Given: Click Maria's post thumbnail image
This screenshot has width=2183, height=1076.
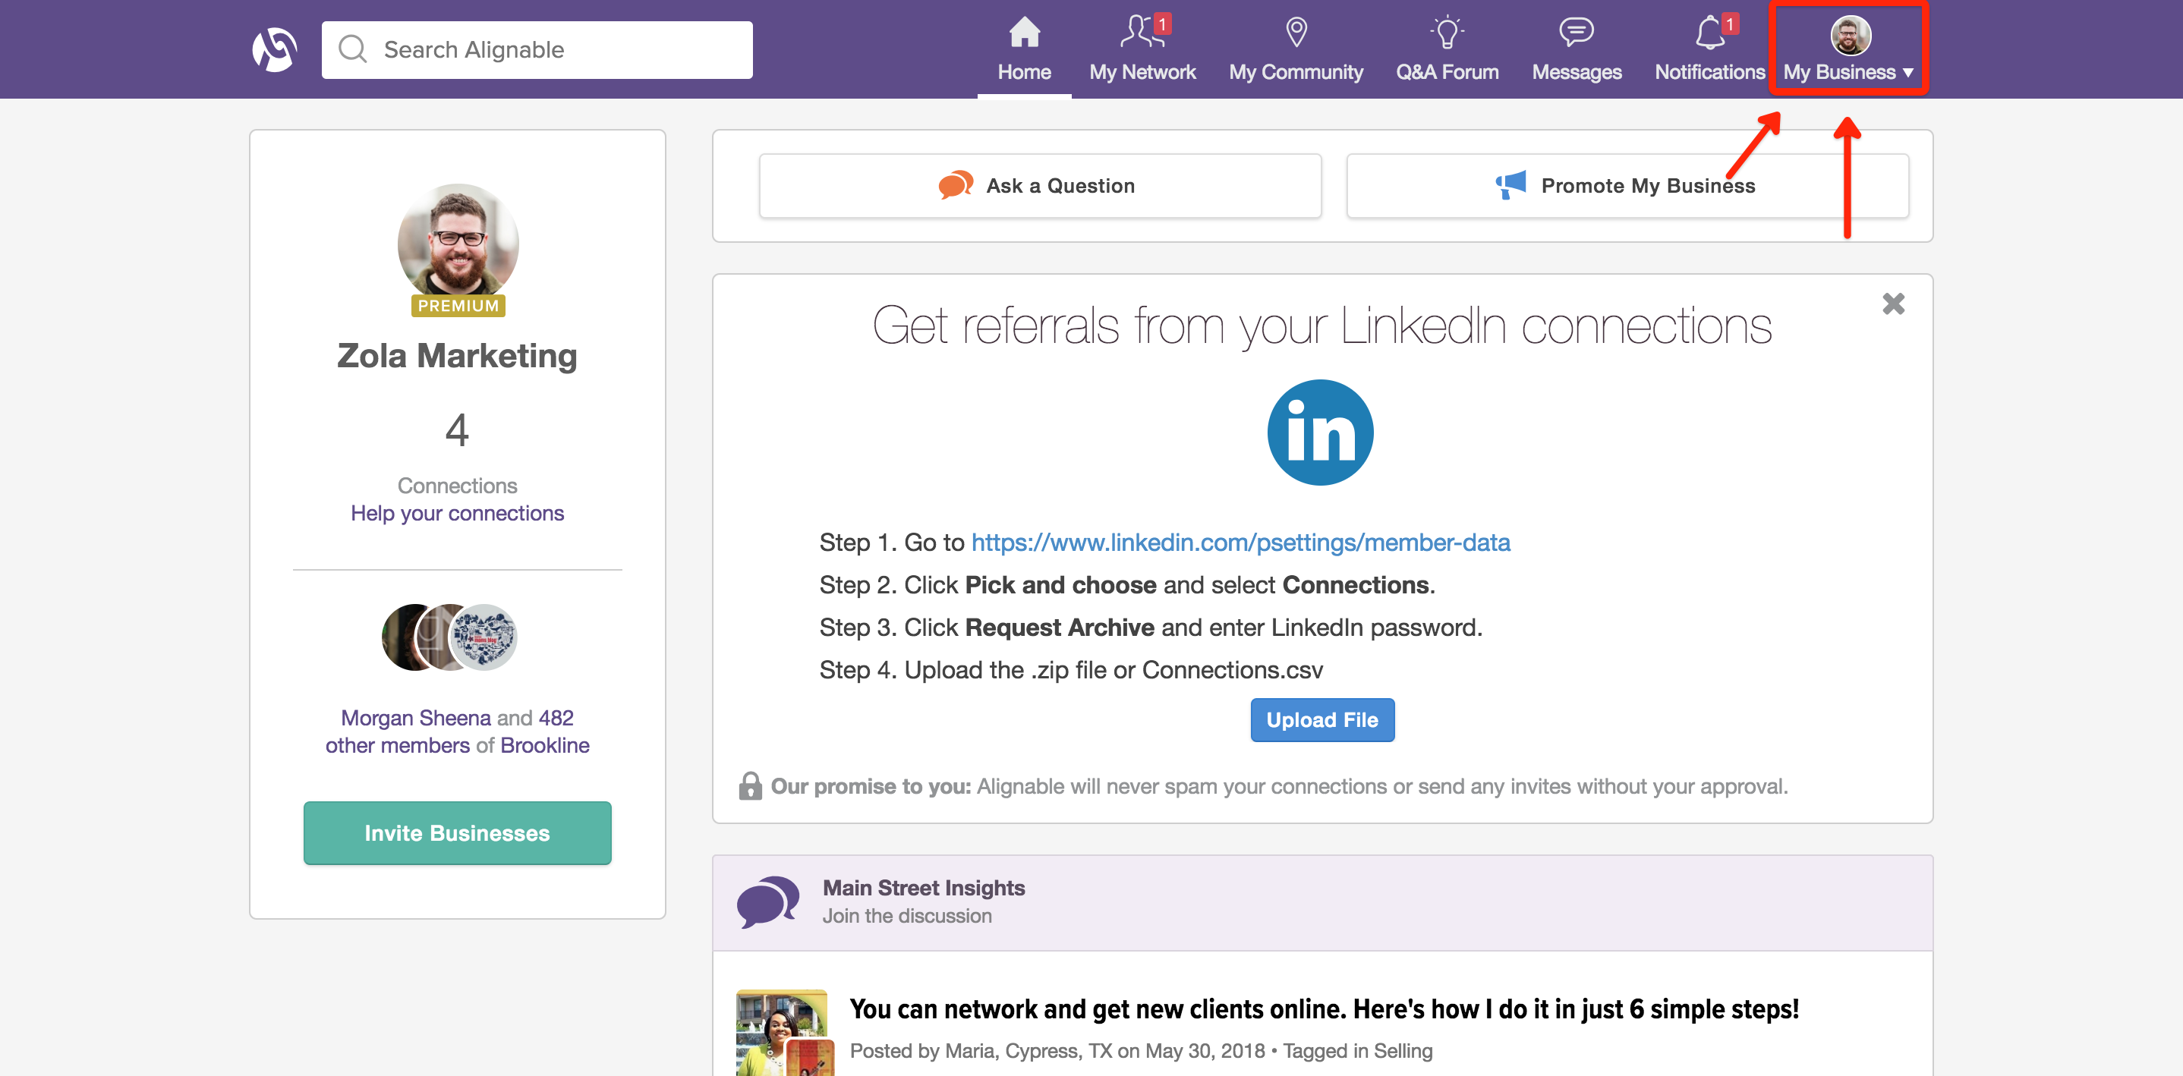Looking at the screenshot, I should click(785, 1034).
